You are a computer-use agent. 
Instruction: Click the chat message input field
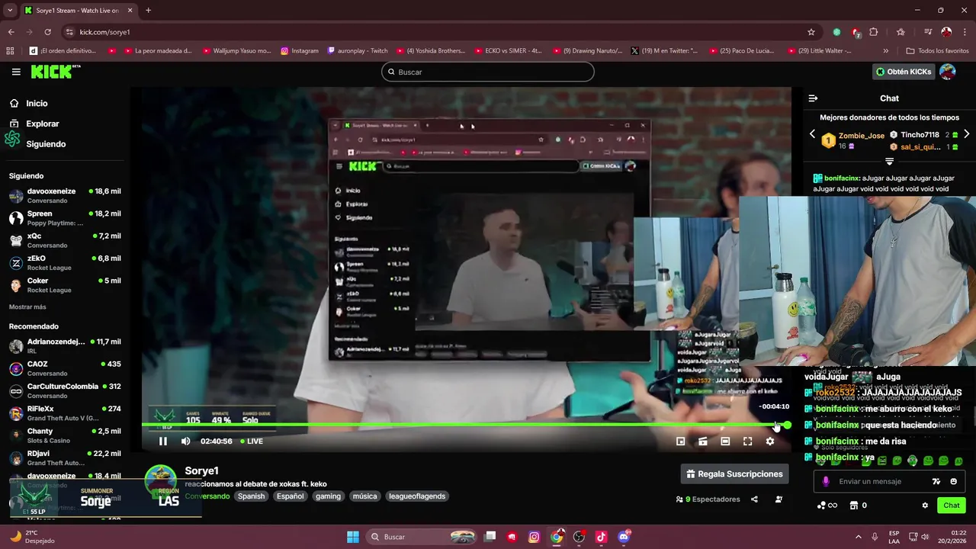tap(888, 481)
